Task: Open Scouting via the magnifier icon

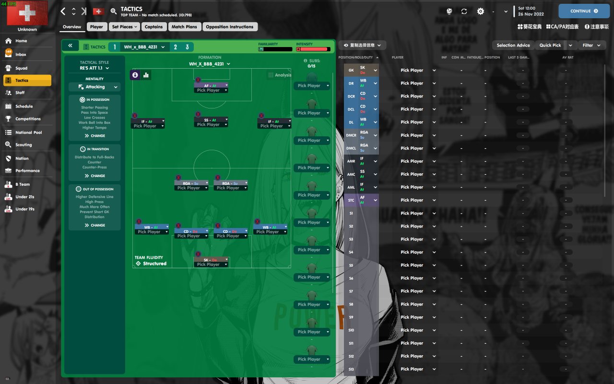Action: [x=8, y=144]
